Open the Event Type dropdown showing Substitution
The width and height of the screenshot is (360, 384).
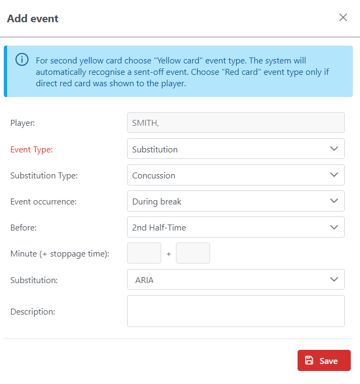pos(236,149)
